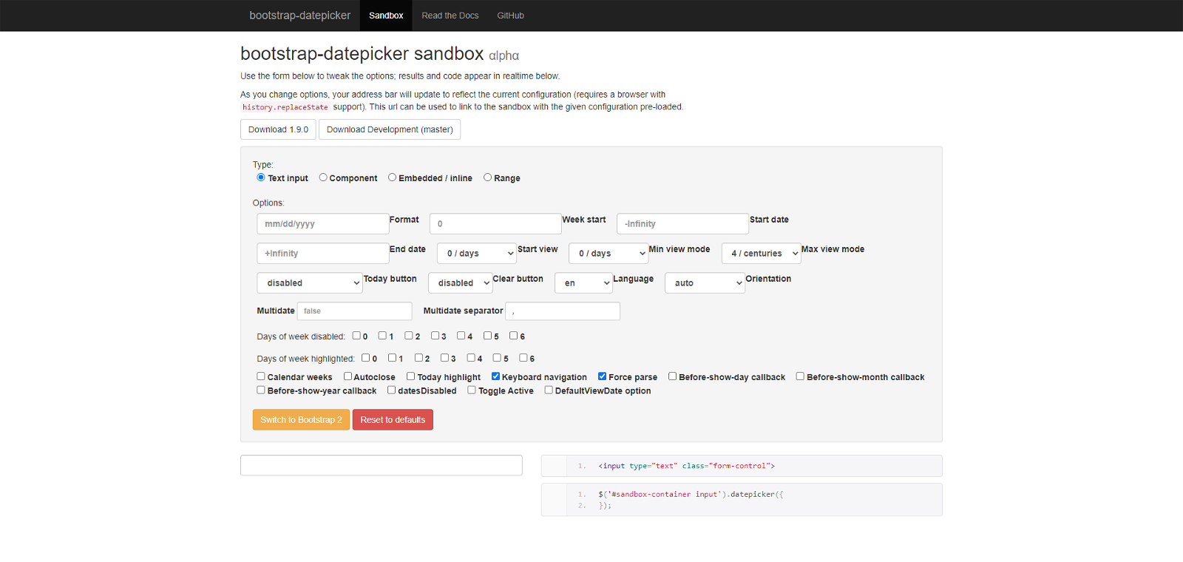
Task: Click the datepicker text input below options
Action: (x=382, y=465)
